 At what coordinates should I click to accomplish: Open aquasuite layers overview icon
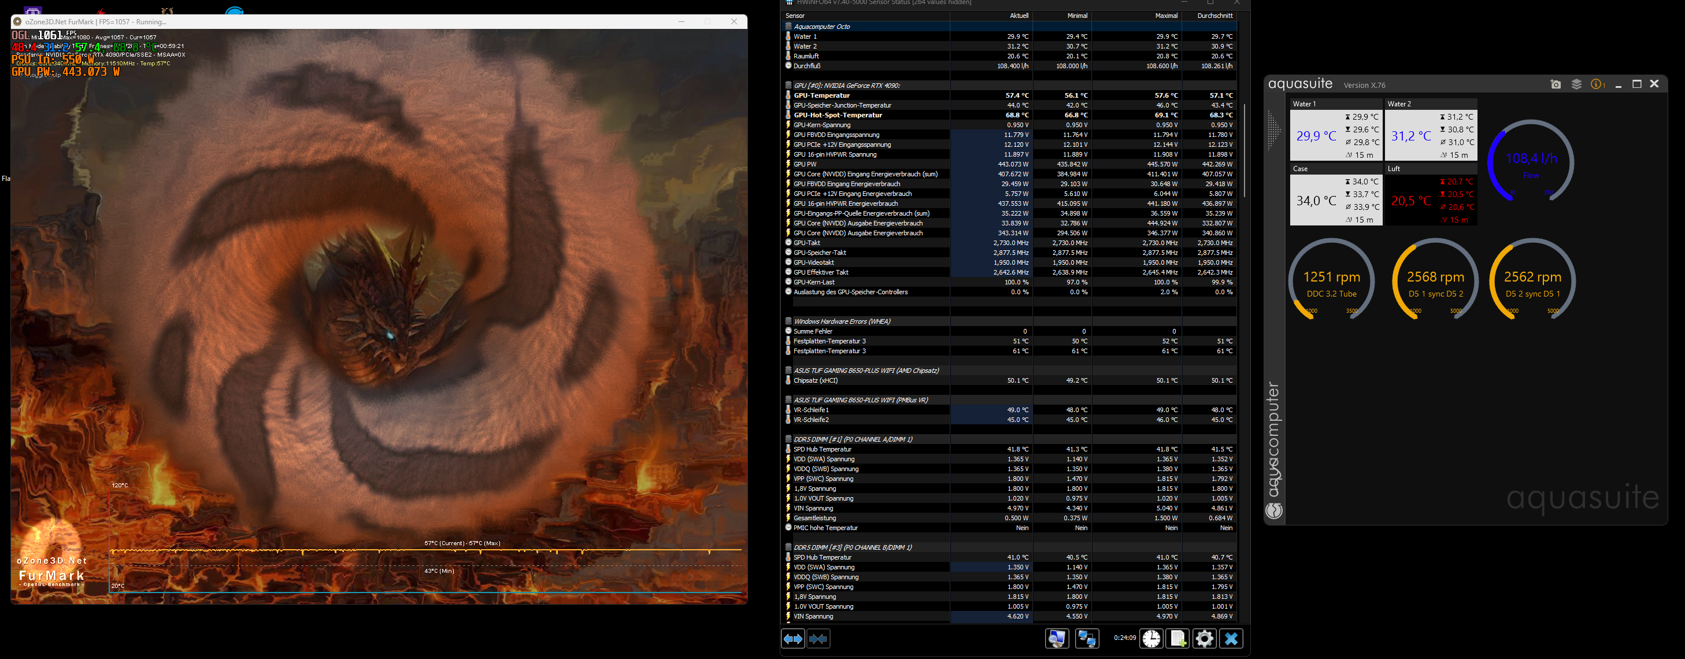[1576, 84]
